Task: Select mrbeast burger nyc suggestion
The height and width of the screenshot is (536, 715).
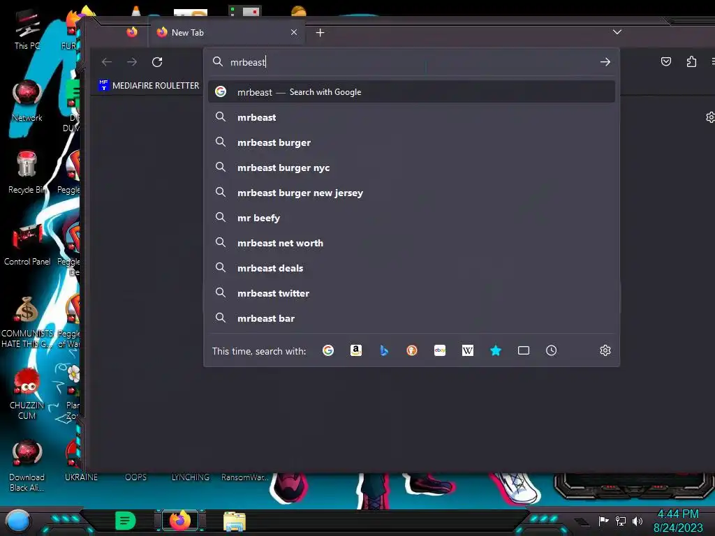Action: 411,167
